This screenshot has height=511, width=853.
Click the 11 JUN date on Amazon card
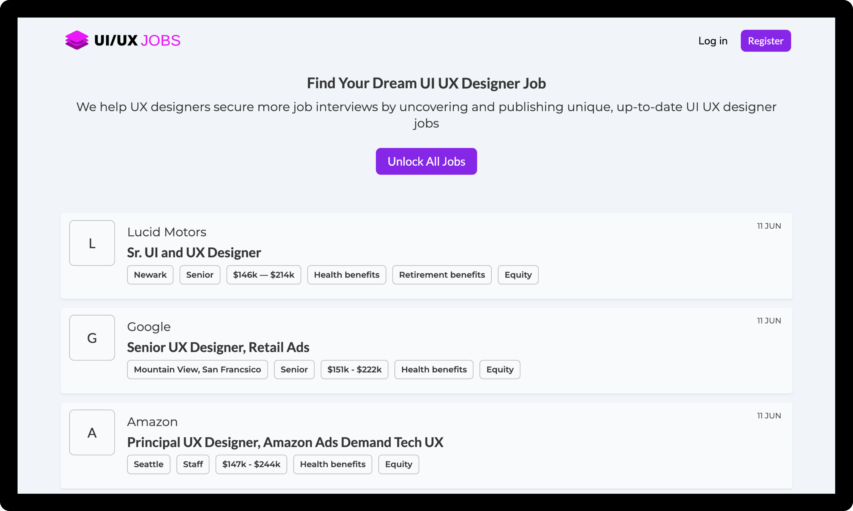[x=769, y=416]
